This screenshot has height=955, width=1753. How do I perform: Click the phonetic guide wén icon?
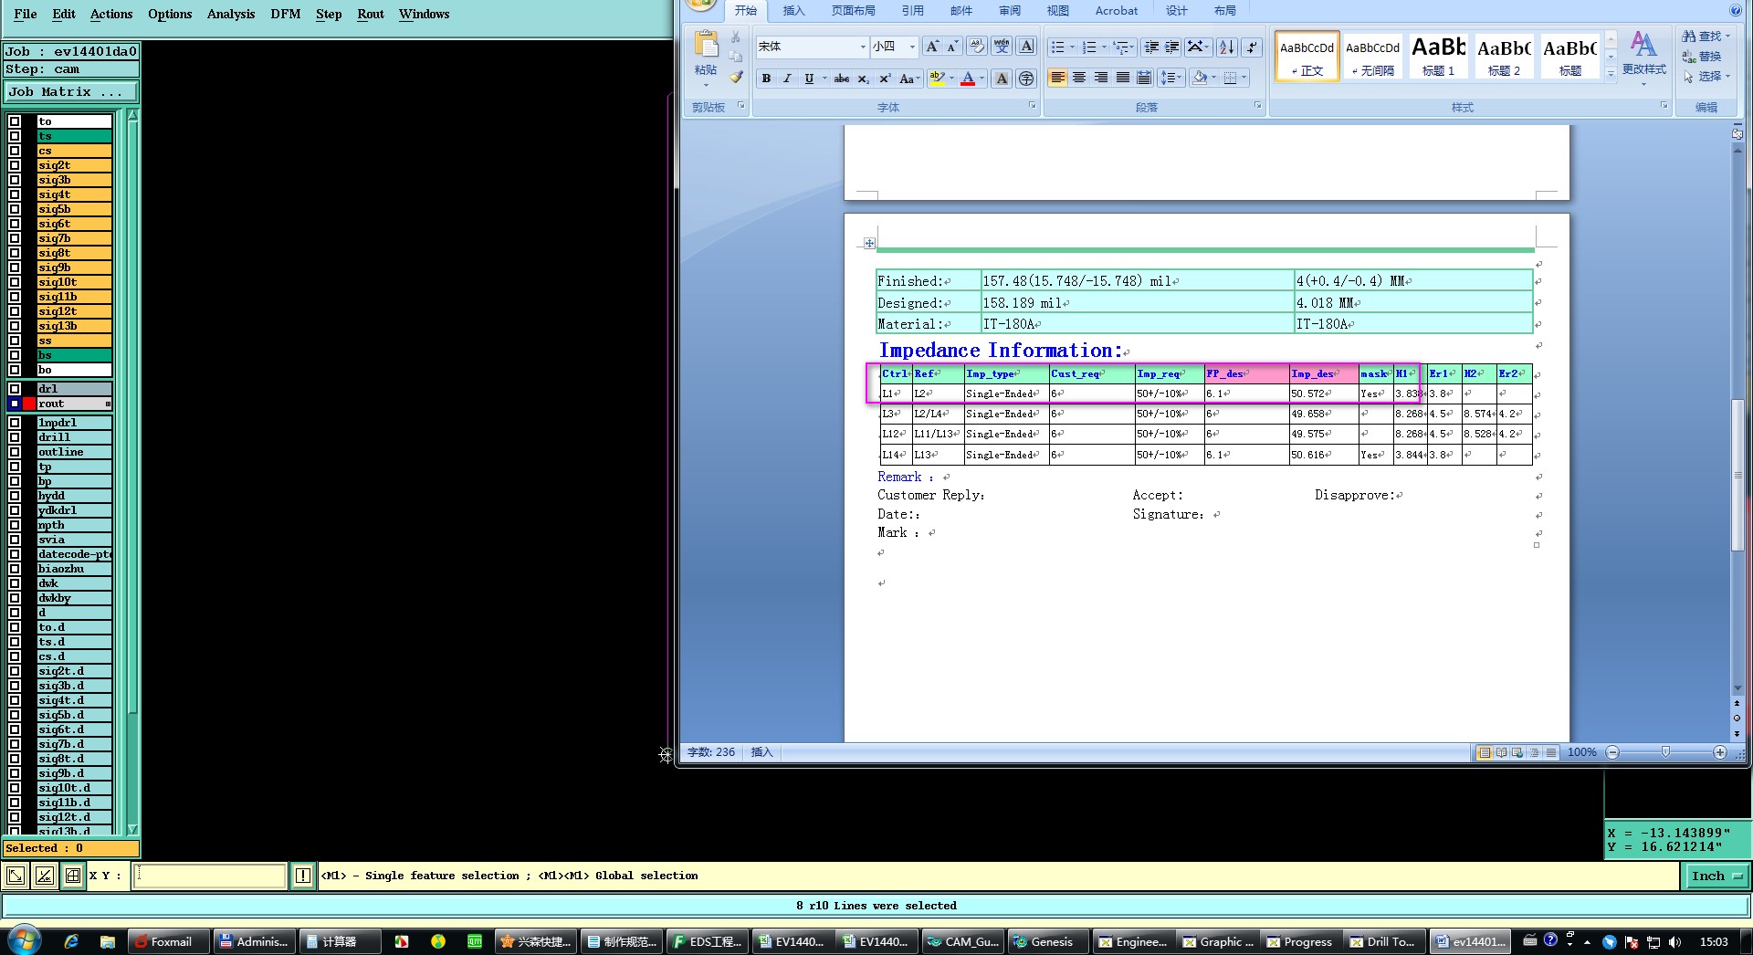[x=1002, y=47]
